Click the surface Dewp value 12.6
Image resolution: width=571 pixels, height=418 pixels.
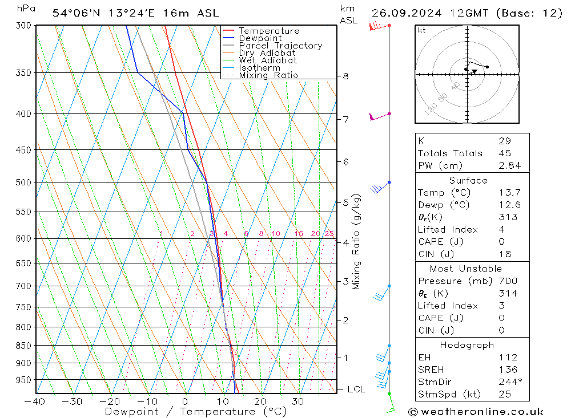tap(510, 205)
